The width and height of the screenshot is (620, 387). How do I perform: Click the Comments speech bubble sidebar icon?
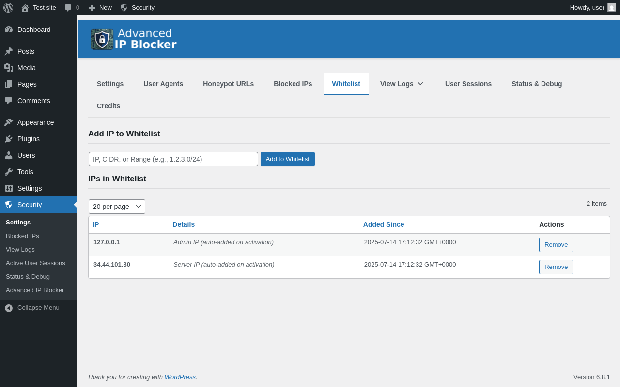point(9,101)
